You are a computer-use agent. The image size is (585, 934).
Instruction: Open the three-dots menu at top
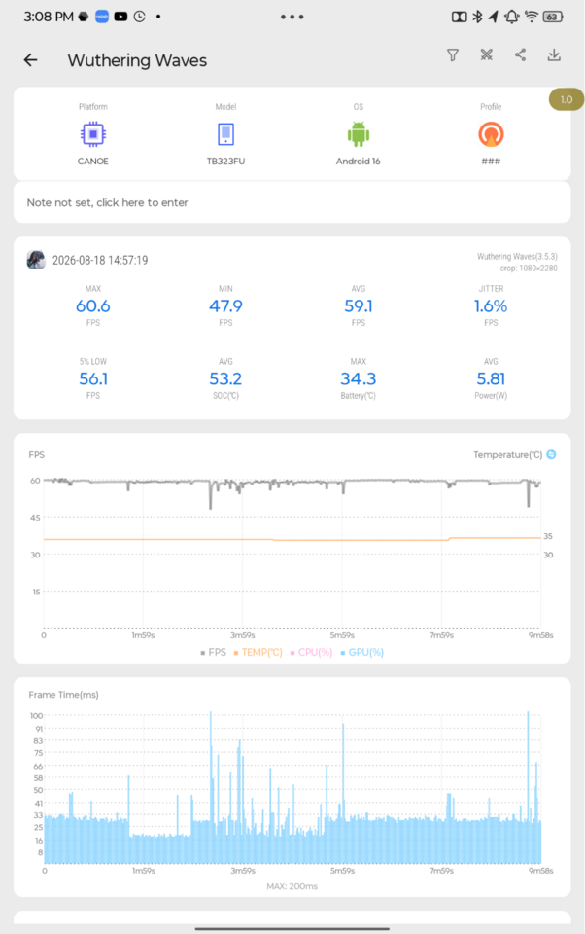[292, 17]
